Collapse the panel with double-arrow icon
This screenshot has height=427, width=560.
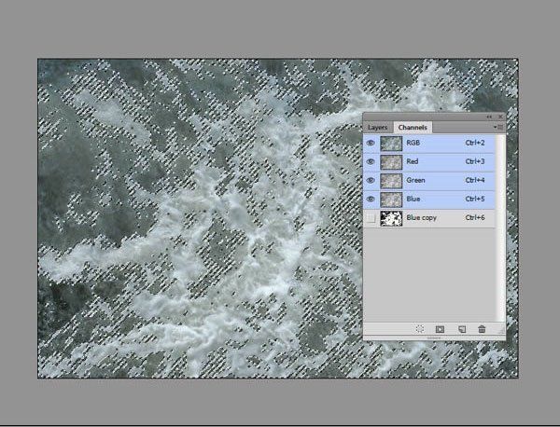[x=489, y=117]
